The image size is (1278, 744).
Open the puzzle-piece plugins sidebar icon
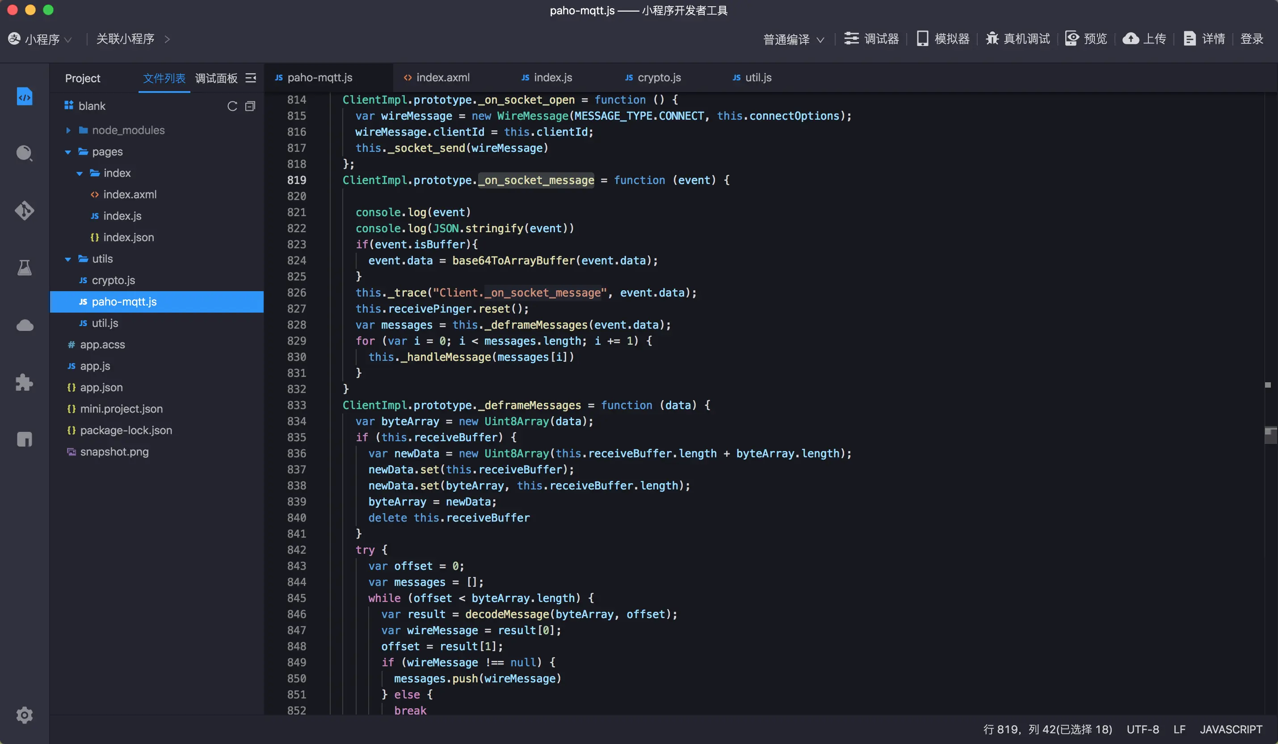pyautogui.click(x=24, y=382)
